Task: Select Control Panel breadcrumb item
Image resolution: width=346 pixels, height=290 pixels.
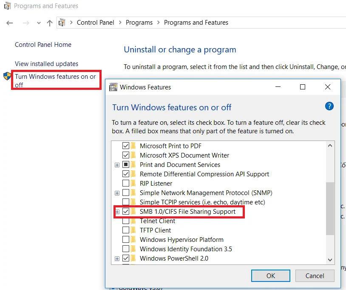Action: (x=95, y=23)
